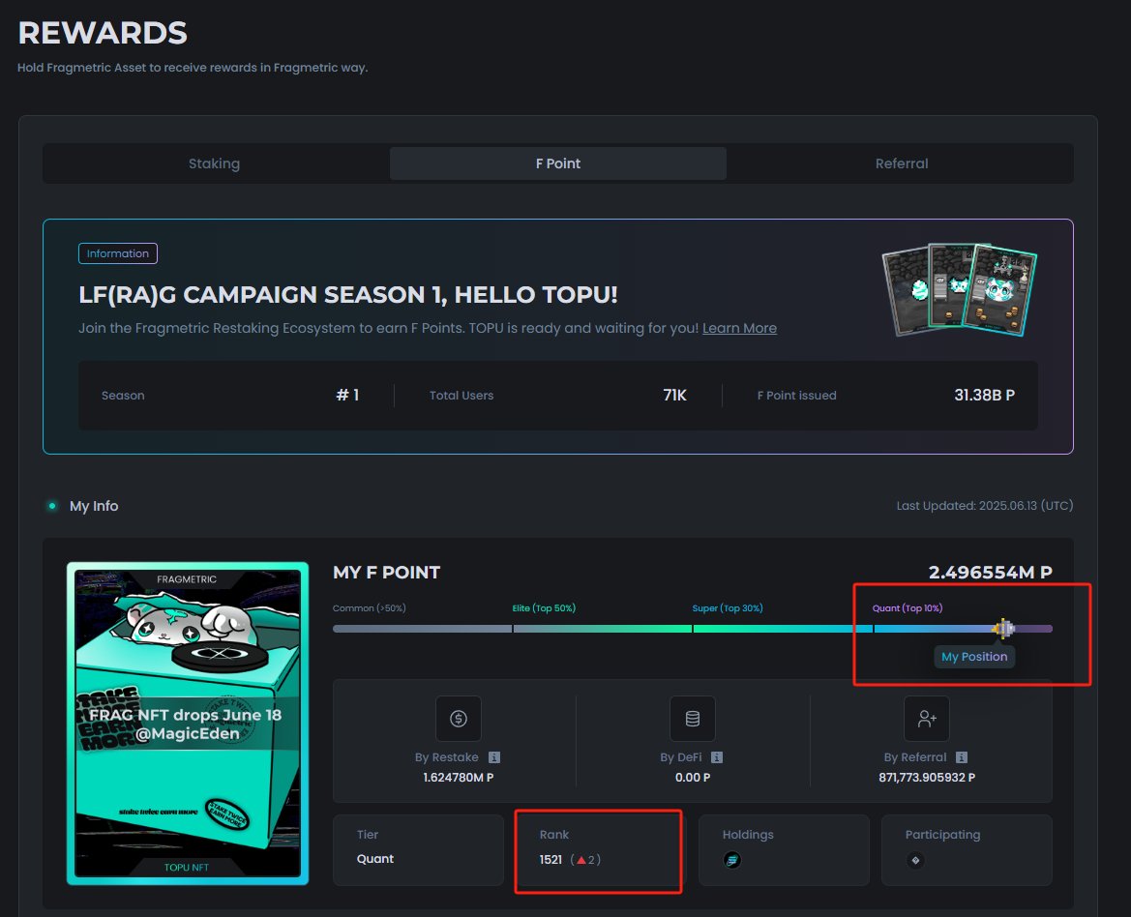This screenshot has width=1131, height=917.
Task: Click the REWARDS page title
Action: tap(103, 33)
